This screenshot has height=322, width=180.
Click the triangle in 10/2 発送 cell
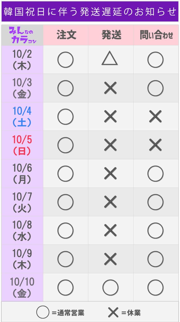(110, 59)
